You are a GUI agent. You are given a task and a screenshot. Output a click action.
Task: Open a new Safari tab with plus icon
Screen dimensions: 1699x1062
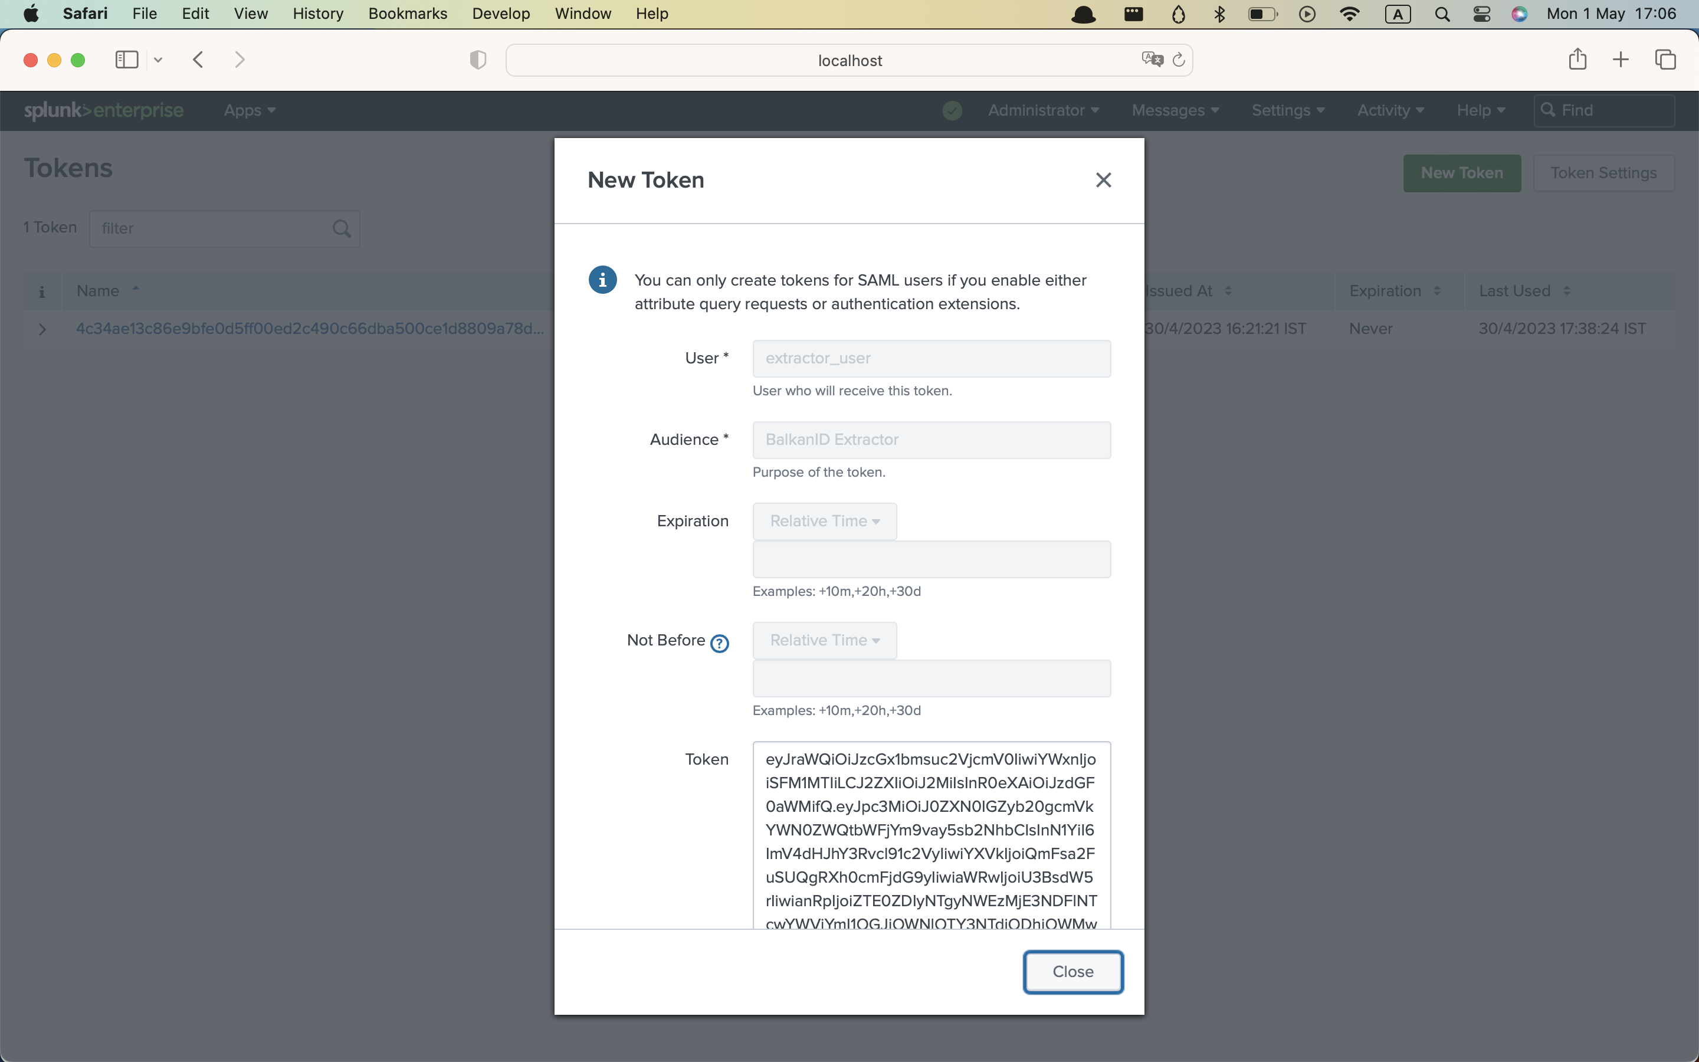click(x=1621, y=60)
